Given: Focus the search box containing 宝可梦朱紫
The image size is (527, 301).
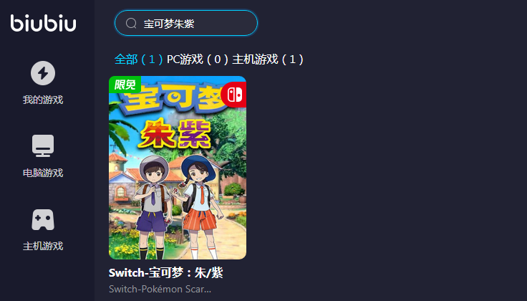Looking at the screenshot, I should pyautogui.click(x=186, y=23).
